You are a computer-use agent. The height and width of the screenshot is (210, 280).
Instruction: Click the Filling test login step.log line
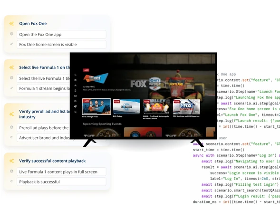(x=240, y=184)
